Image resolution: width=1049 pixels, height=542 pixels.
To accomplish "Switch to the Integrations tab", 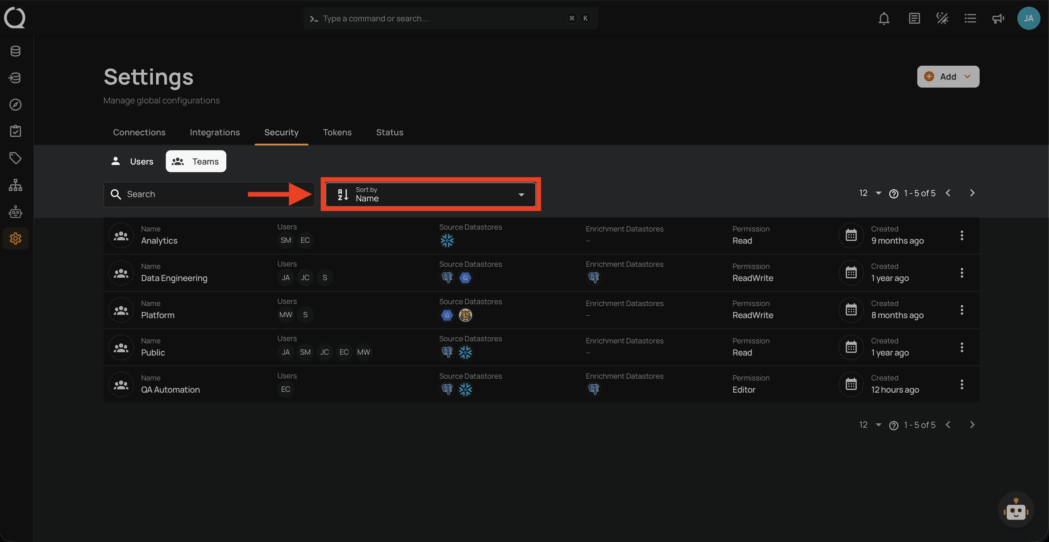I will click(214, 132).
